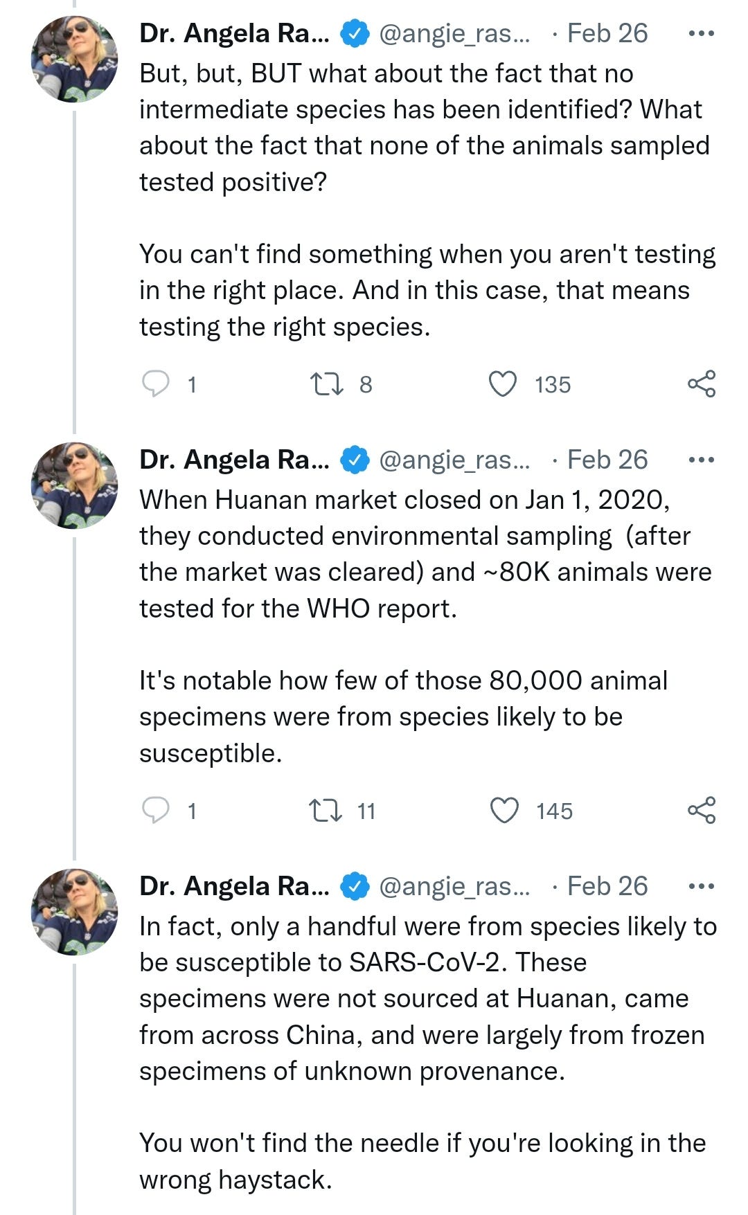The image size is (748, 1215).
Task: Open Feb 26 timestamp on third tweet
Action: pos(607,886)
